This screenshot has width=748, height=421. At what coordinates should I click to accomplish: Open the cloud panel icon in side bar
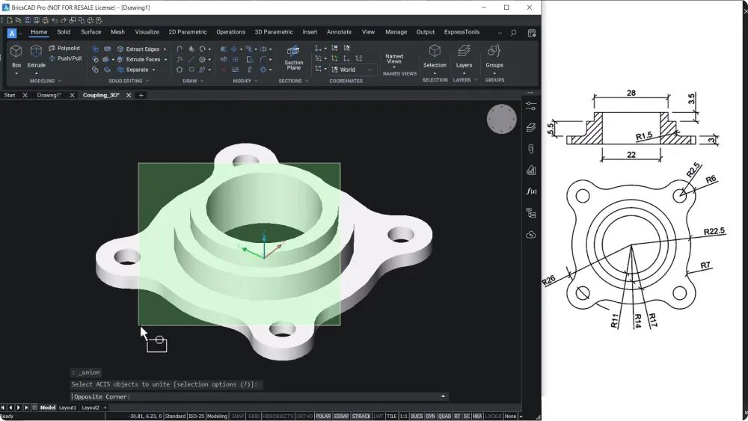(x=531, y=235)
